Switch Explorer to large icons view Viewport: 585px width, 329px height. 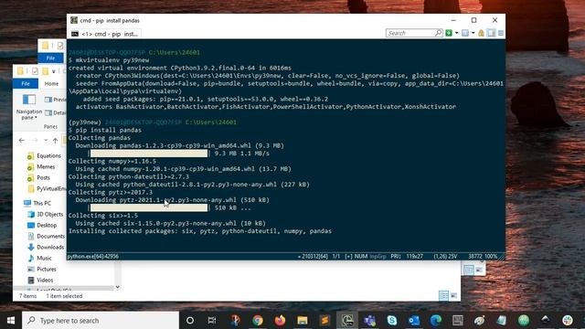(453, 296)
